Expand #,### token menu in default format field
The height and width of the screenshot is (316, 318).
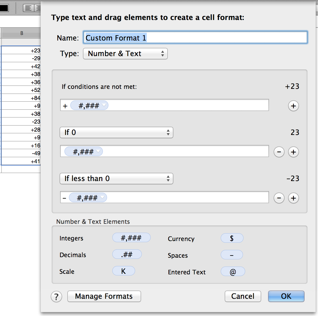(x=104, y=105)
